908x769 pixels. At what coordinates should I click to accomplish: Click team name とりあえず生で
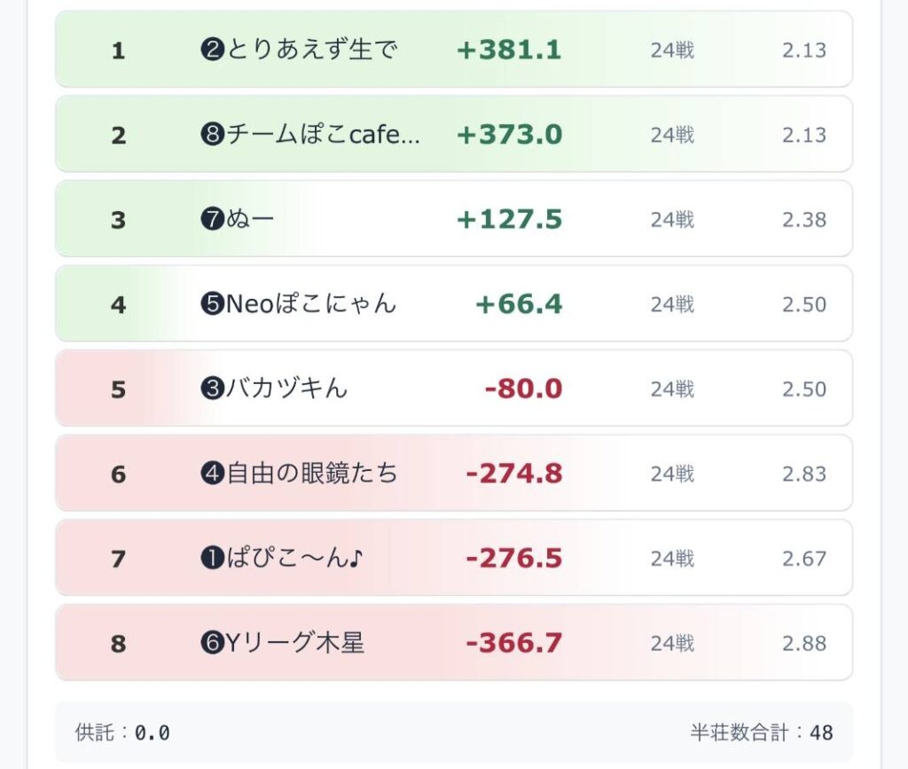click(298, 51)
